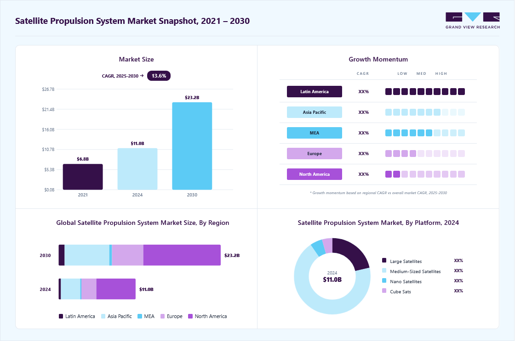Click the Europe region label in Growth Momentum
This screenshot has height=341, width=515.
coord(315,153)
